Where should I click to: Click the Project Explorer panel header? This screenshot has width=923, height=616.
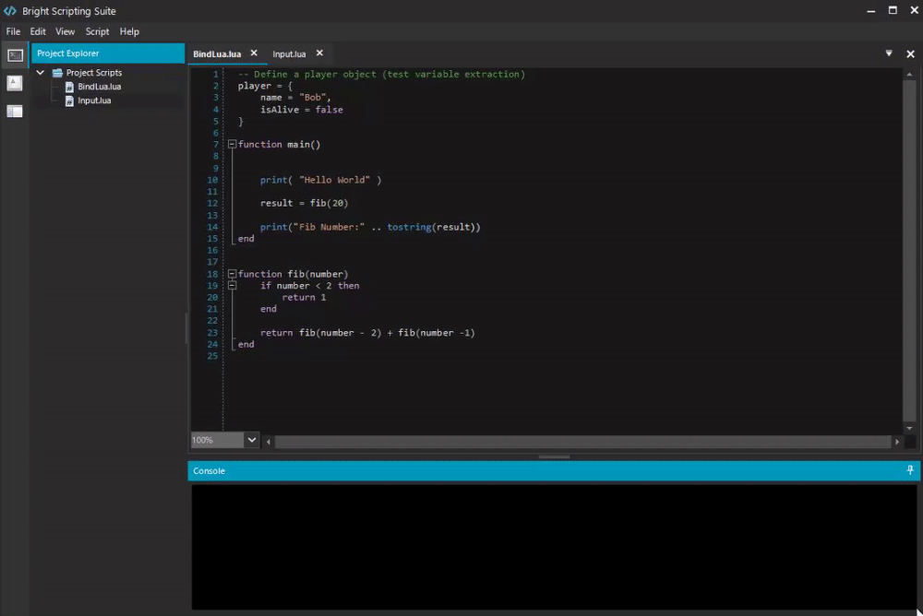coord(108,53)
